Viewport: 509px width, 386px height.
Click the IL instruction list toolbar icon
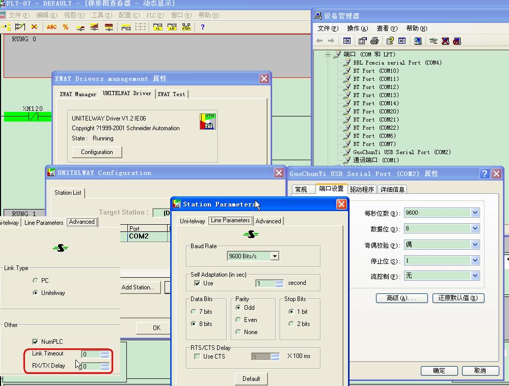click(x=157, y=27)
